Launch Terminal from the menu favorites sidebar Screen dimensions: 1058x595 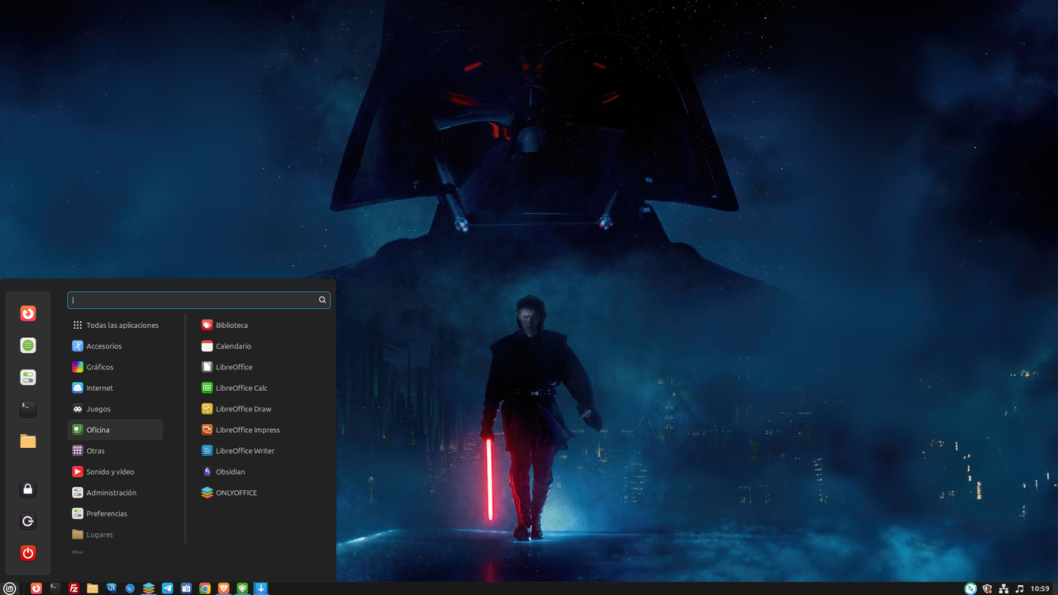(x=28, y=408)
